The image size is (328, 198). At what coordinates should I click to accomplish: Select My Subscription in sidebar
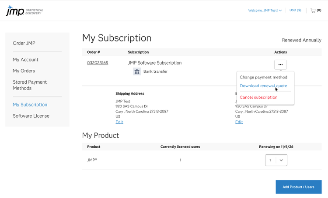(30, 105)
